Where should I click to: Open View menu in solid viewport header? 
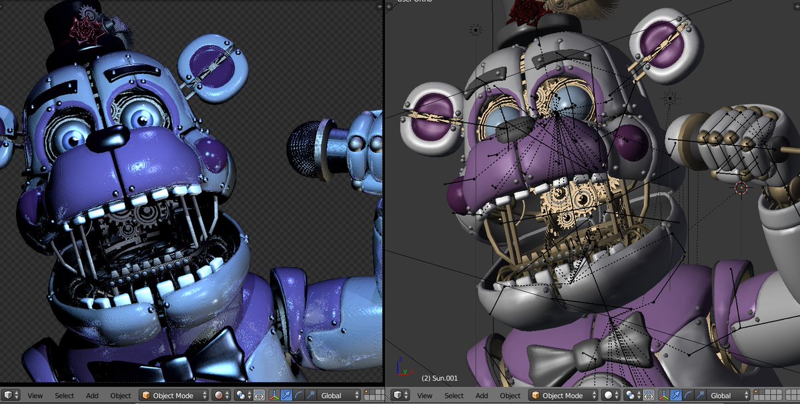tap(424, 395)
